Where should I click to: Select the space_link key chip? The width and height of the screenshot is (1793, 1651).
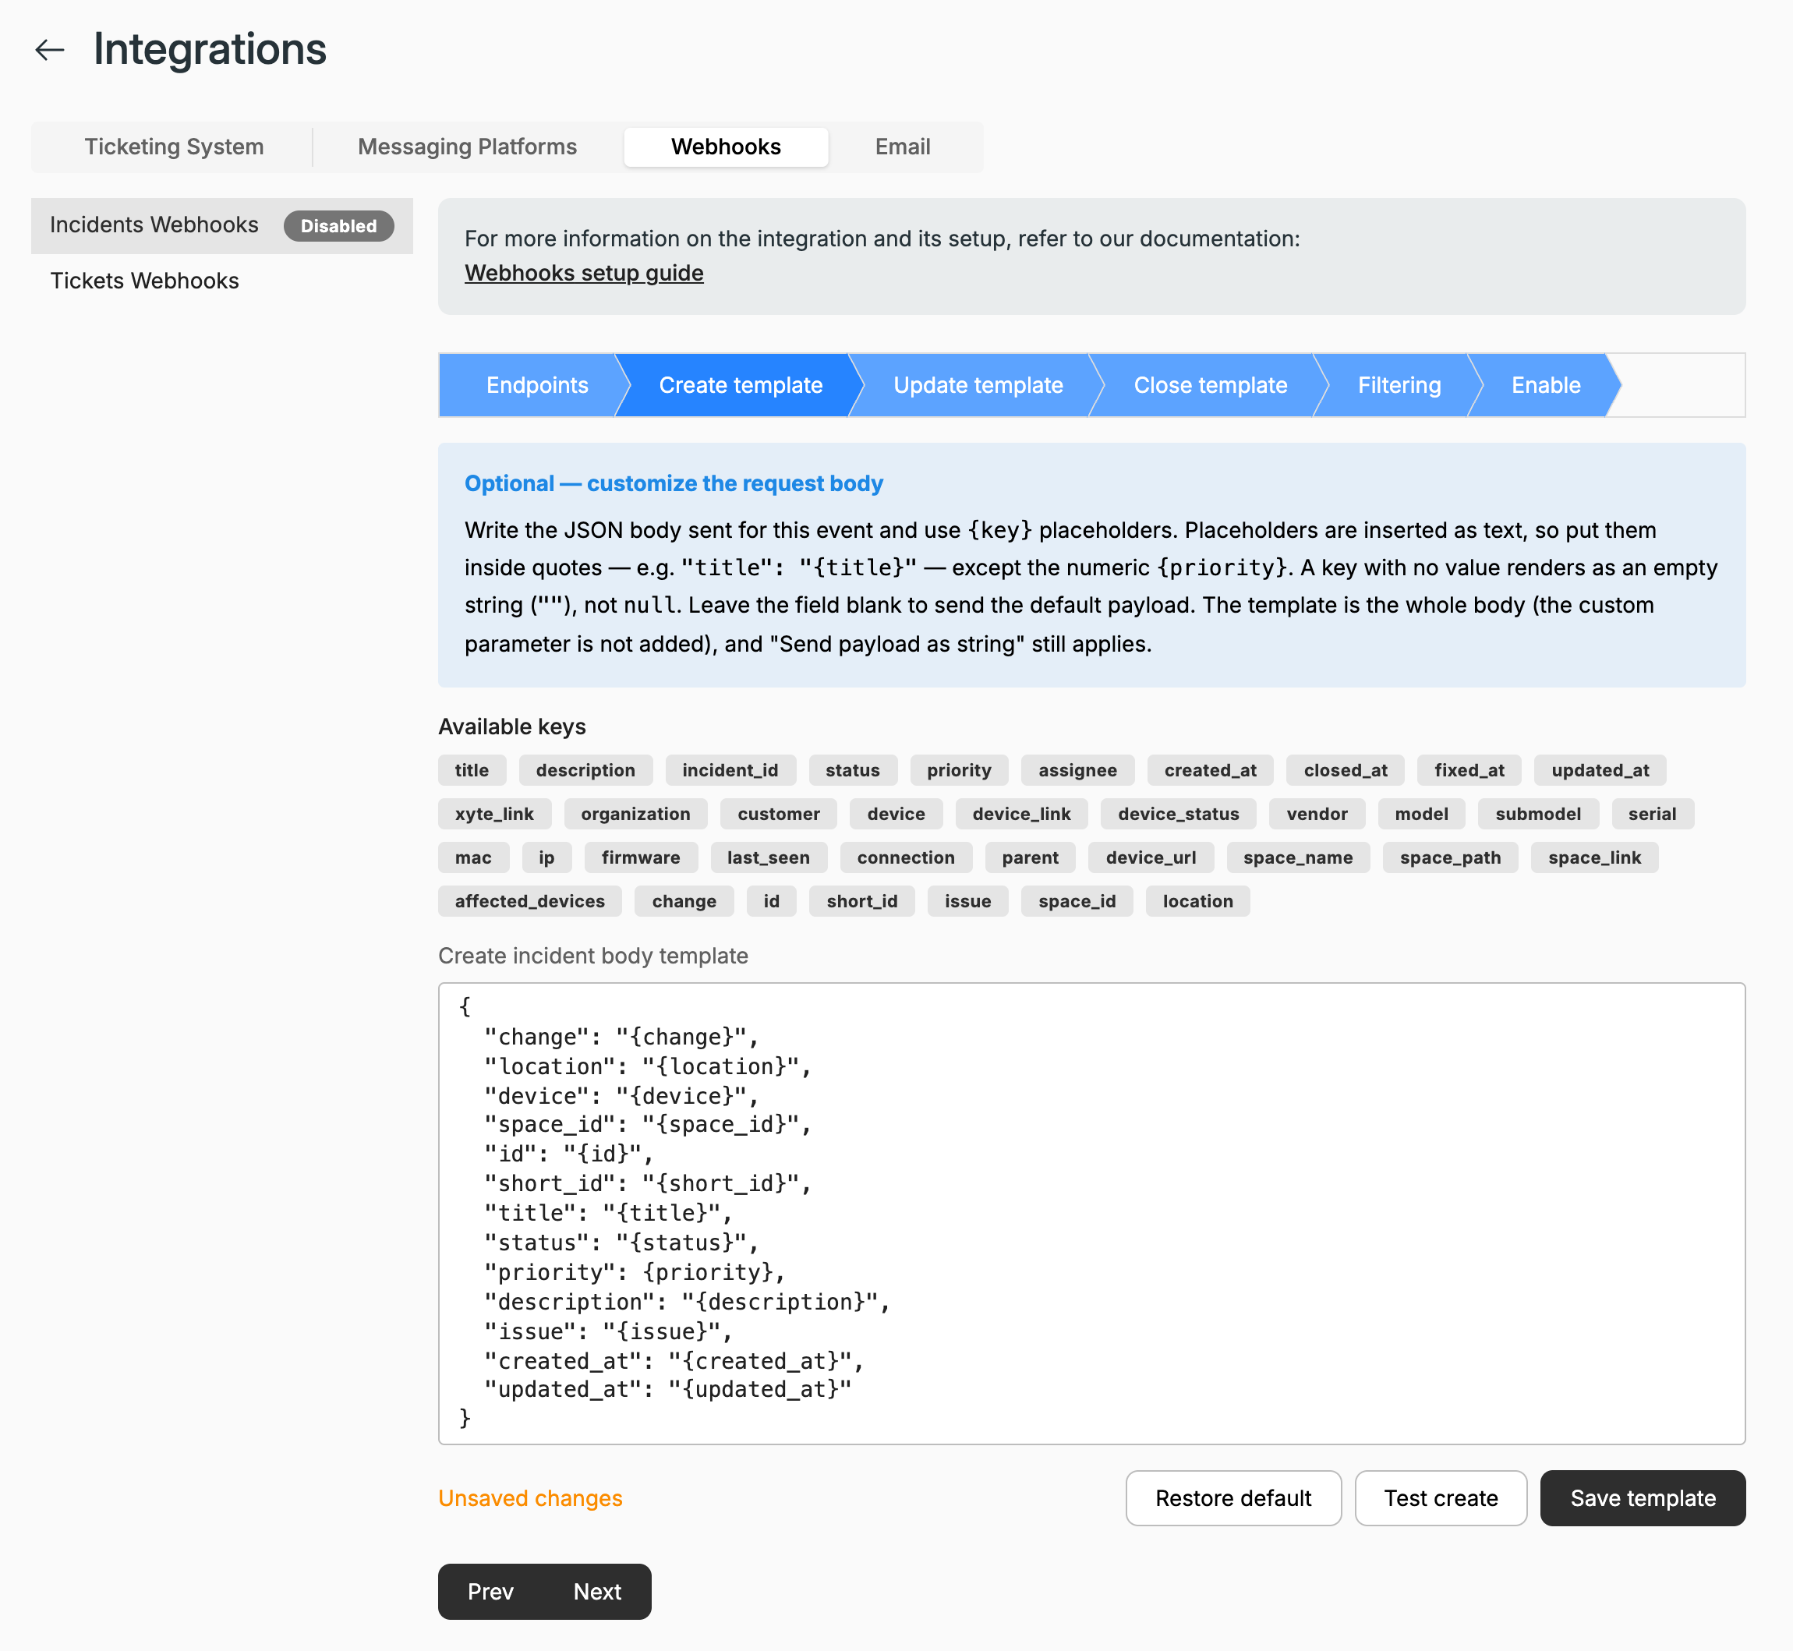(x=1593, y=857)
